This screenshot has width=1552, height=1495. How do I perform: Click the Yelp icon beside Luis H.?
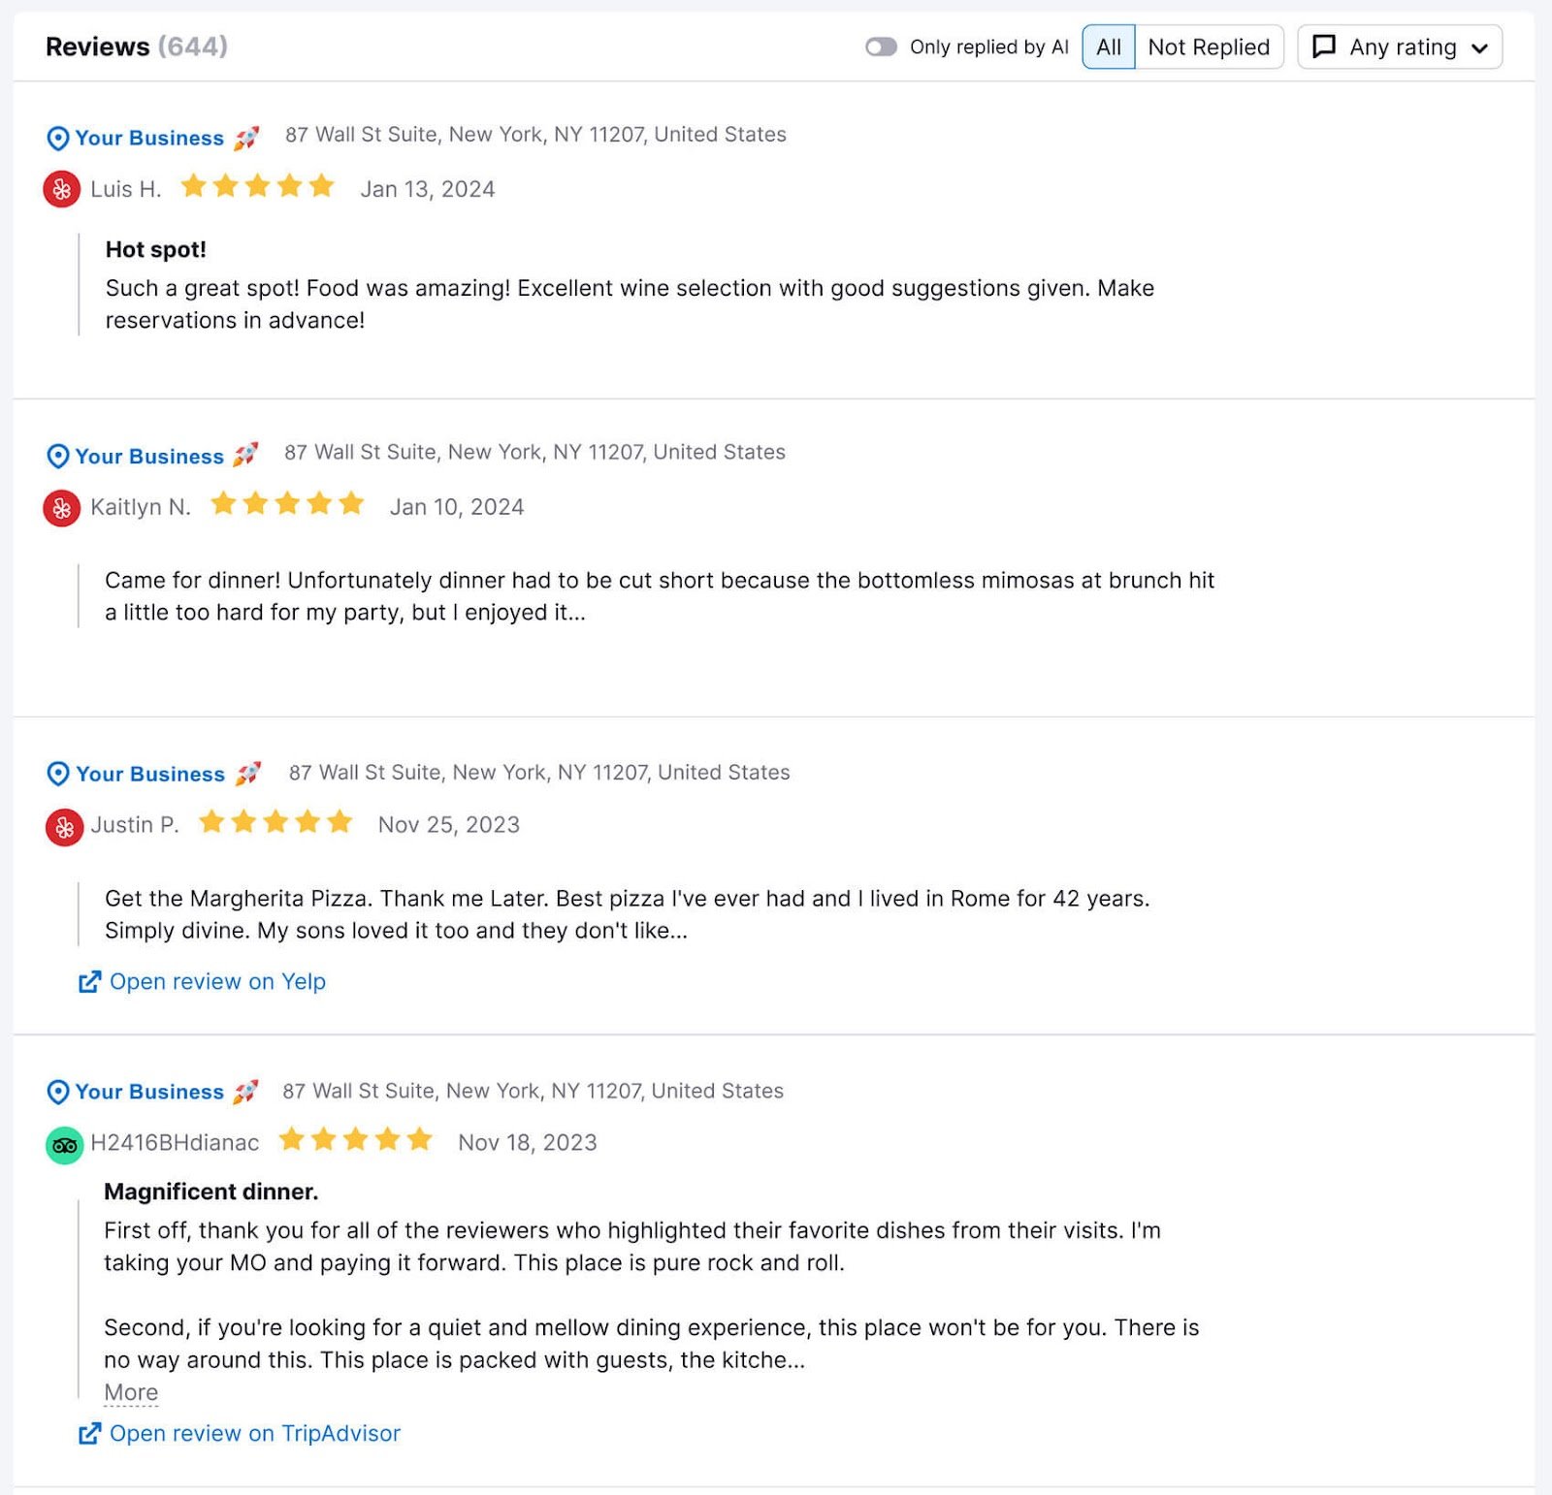[x=61, y=189]
